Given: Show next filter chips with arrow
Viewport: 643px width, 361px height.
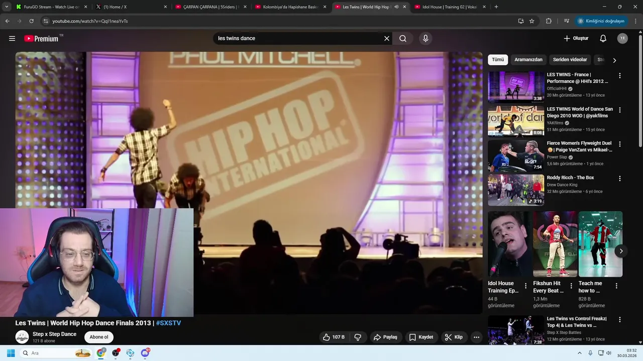Looking at the screenshot, I should 614,60.
